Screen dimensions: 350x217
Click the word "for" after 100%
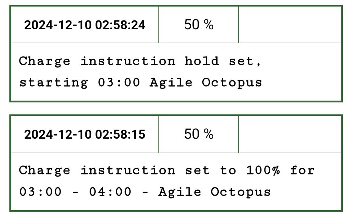coord(302,170)
